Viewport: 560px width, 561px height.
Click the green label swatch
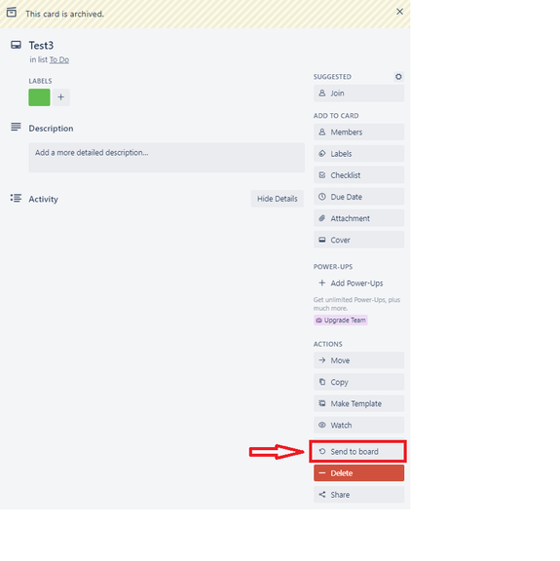pos(39,97)
